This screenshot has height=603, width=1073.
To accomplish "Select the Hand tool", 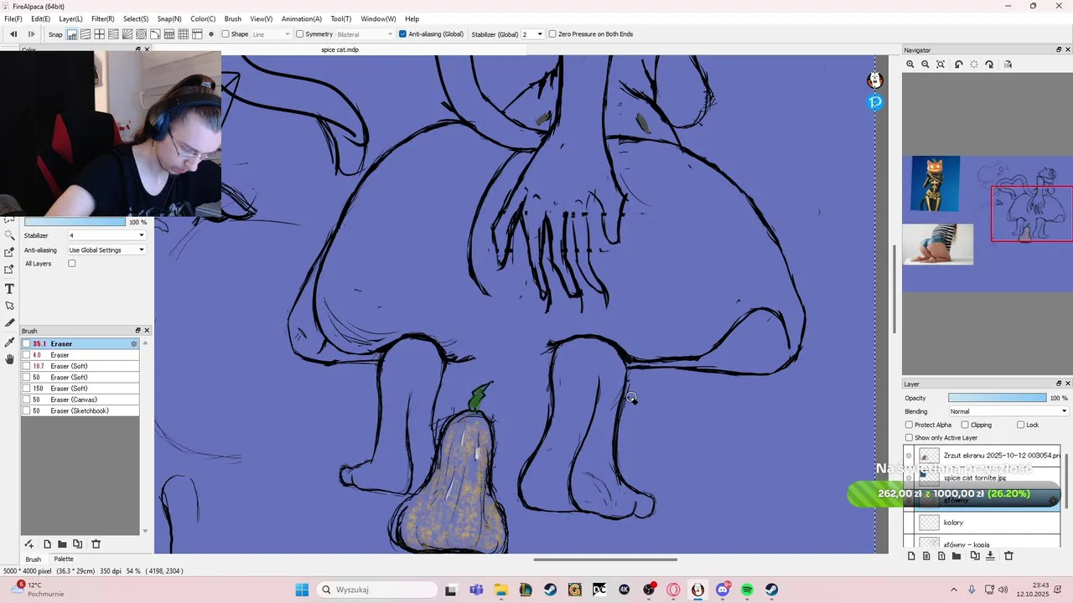I will 9,359.
